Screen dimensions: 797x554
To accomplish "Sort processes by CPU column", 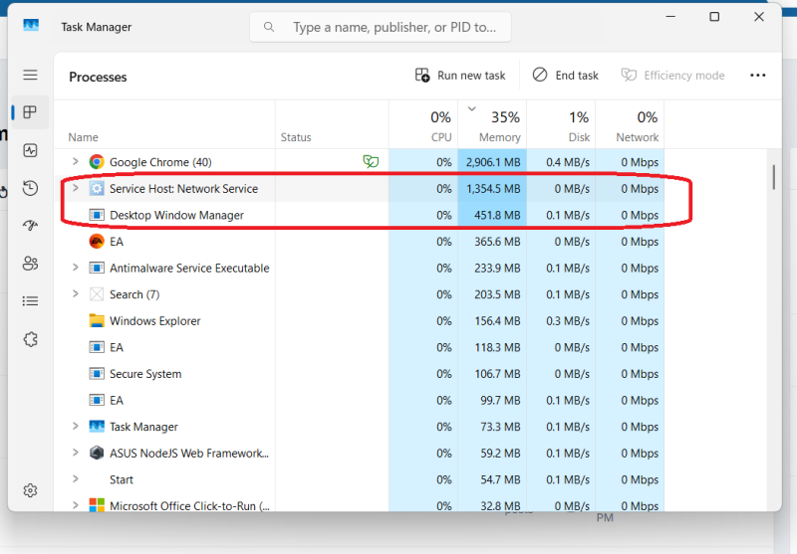I will click(423, 126).
